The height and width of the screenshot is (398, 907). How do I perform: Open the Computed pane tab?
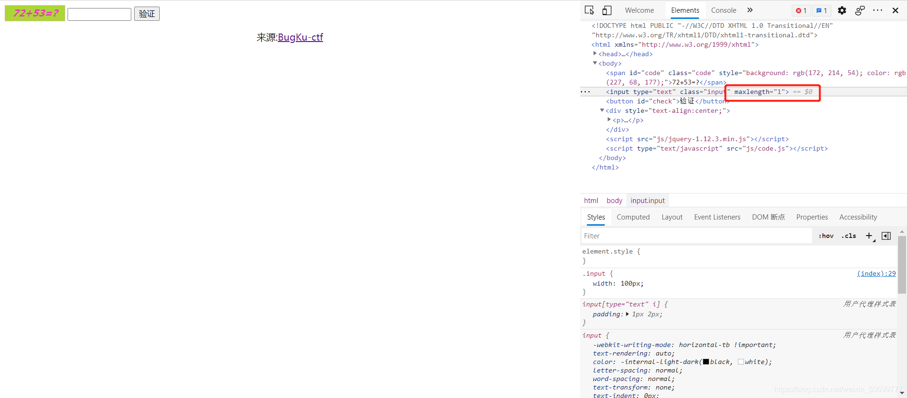pos(633,217)
